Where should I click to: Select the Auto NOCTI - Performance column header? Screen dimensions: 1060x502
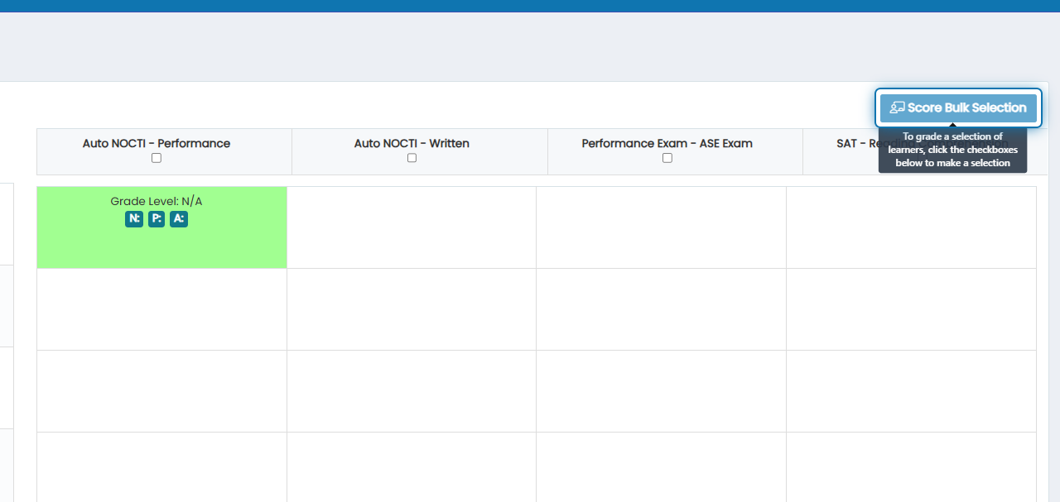(x=165, y=151)
